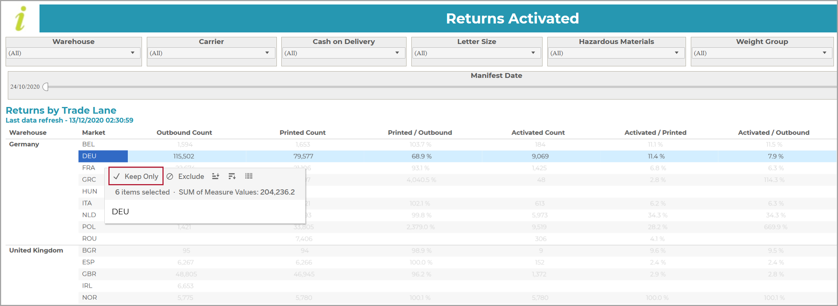Click the Manifest Date slider track

(x=442, y=87)
